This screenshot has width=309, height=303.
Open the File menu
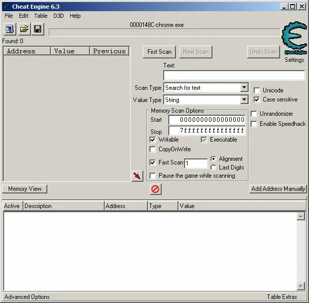pos(9,16)
